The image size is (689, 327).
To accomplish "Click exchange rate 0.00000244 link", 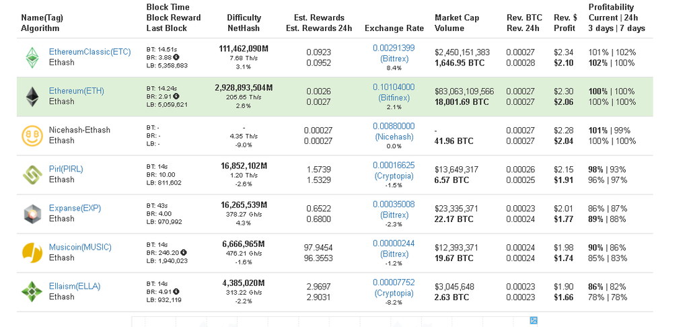I will [x=394, y=244].
